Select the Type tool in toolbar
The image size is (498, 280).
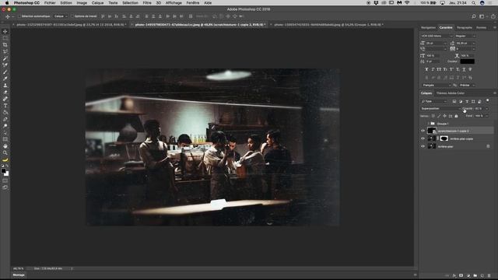(x=5, y=106)
